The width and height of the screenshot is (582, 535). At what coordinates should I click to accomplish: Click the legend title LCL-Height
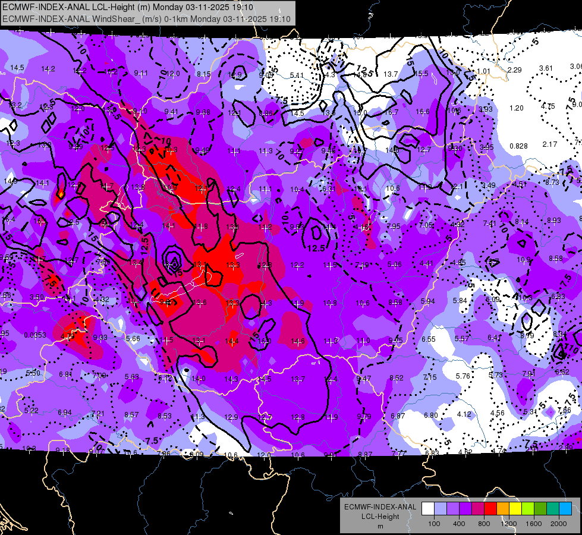[x=380, y=517]
